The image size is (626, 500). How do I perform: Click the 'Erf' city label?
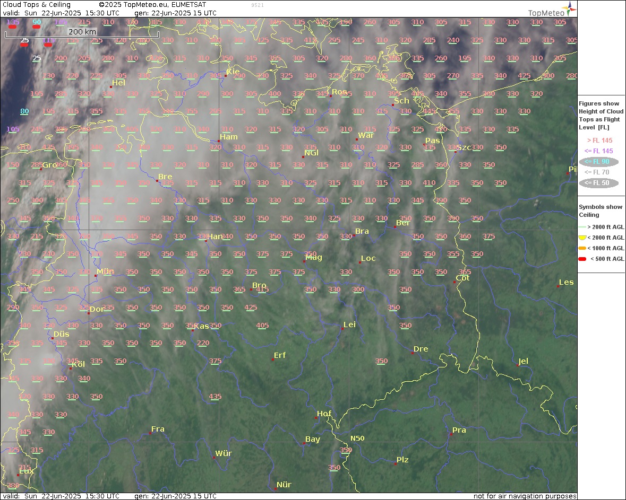click(280, 355)
